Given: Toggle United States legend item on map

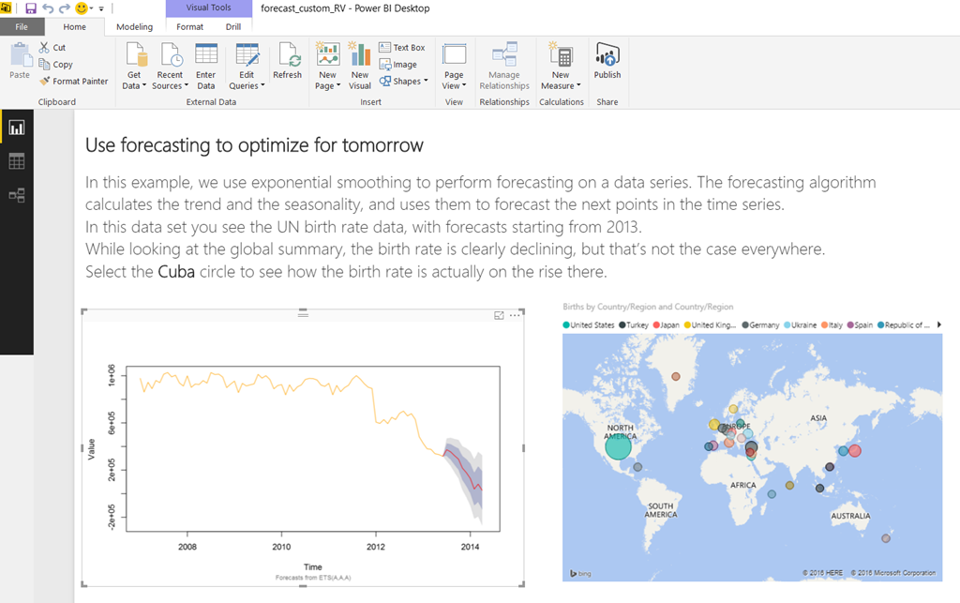Looking at the screenshot, I should coord(591,324).
